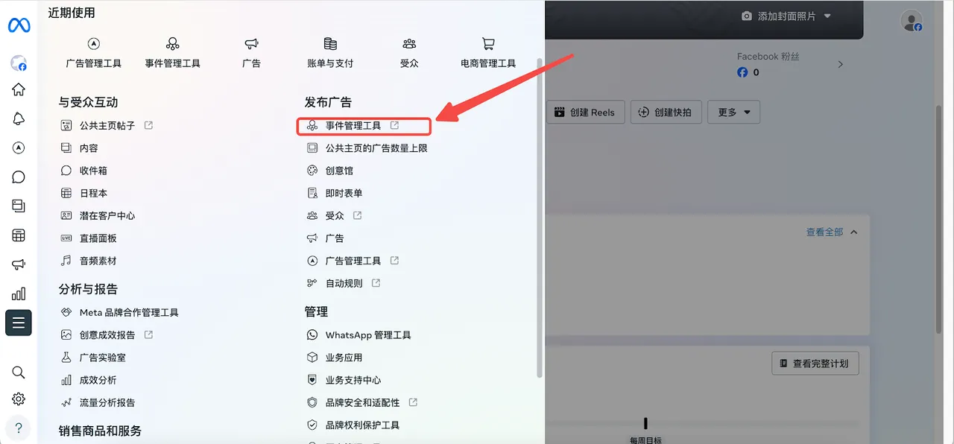Open the 电商管理工具 cart shortcut

click(488, 53)
